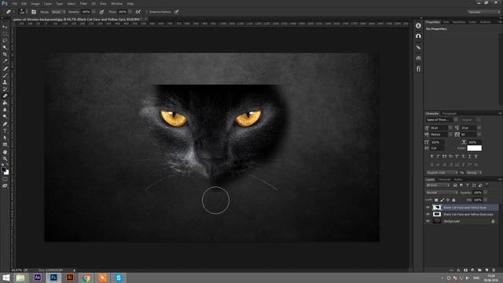Select the Clone Stamp tool
This screenshot has height=283, width=503.
click(5, 82)
